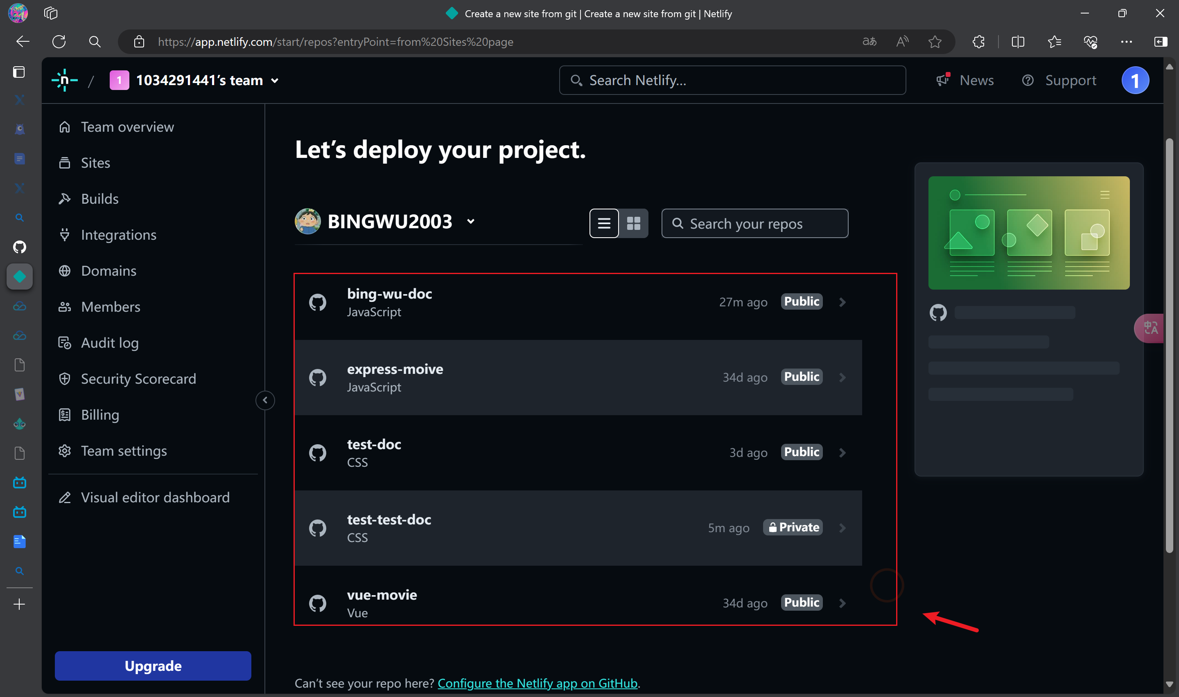This screenshot has height=697, width=1179.
Task: Open the bing-wu-doc repo chevron
Action: coord(842,302)
